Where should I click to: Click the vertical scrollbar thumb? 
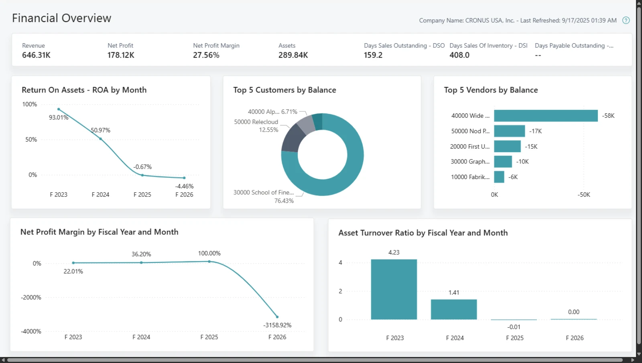pyautogui.click(x=639, y=175)
